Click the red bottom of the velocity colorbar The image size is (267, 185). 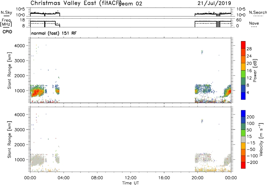tap(243, 165)
